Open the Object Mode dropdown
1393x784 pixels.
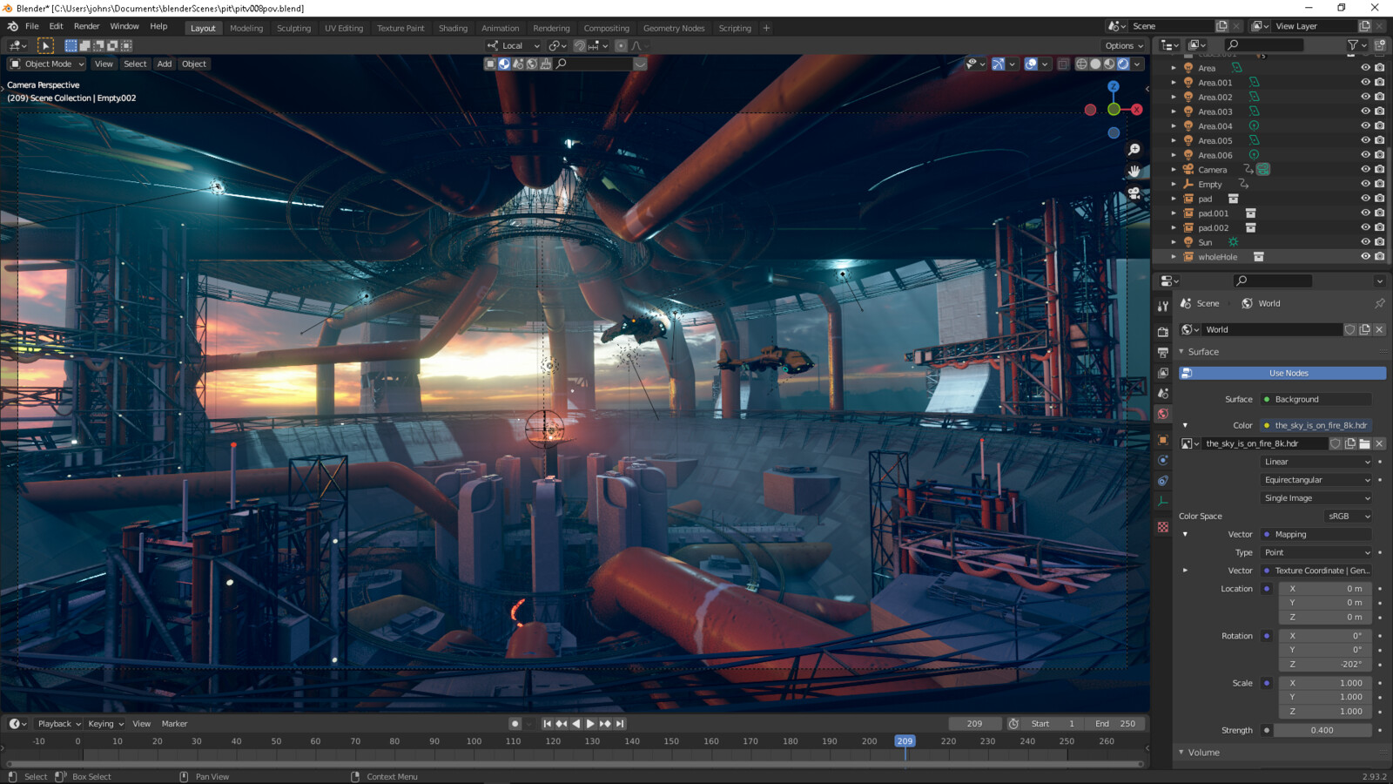47,64
